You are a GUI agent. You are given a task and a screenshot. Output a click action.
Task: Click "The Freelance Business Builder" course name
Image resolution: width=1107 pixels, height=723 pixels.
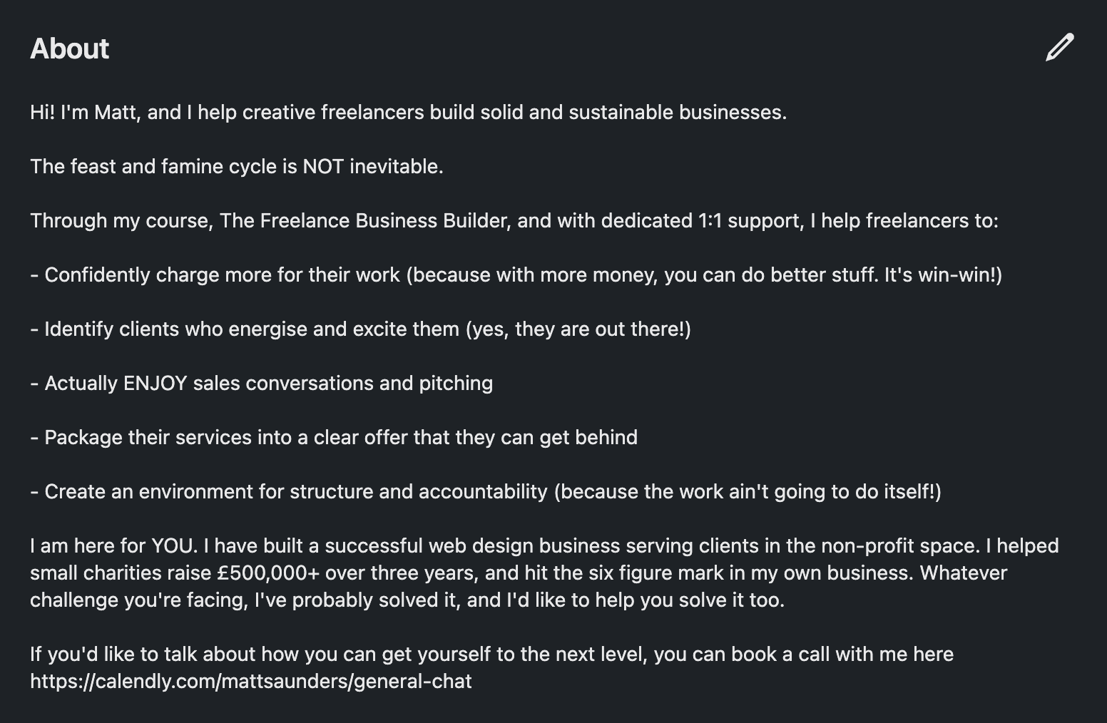point(365,220)
